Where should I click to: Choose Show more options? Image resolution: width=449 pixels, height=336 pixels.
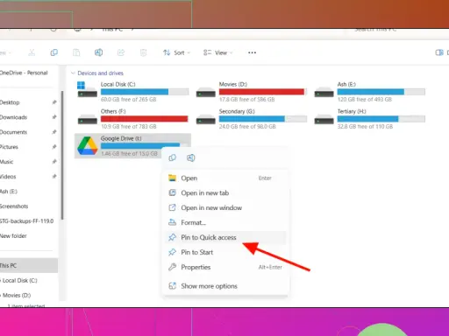point(225,286)
